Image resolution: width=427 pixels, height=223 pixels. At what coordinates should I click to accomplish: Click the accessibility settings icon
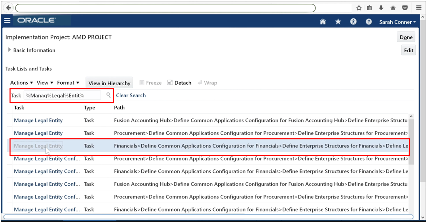[353, 21]
